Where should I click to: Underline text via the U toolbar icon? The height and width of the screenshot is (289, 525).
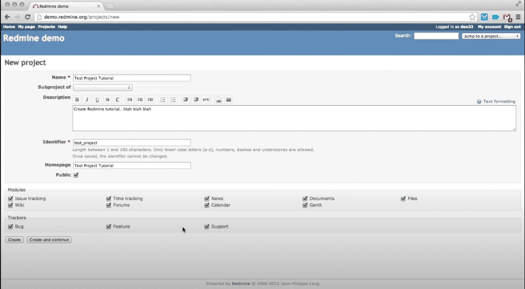pos(97,100)
